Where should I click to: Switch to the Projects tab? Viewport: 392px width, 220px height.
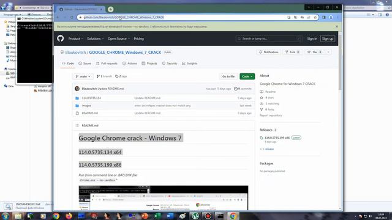pyautogui.click(x=149, y=64)
